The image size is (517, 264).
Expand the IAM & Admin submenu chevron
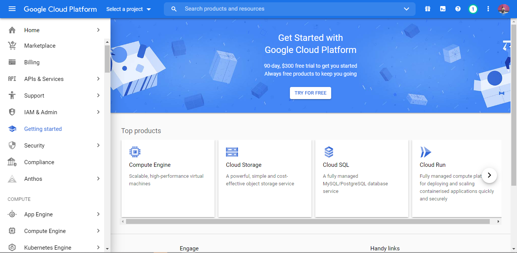coord(98,112)
